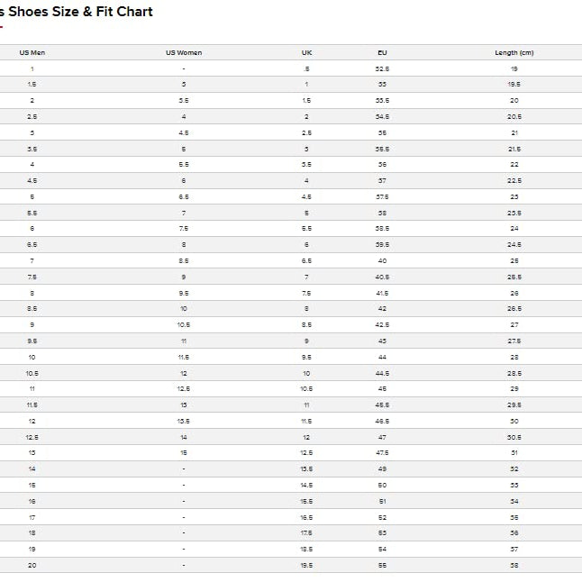Click the US Men size 6.5 cell
582x582 pixels.
32,244
